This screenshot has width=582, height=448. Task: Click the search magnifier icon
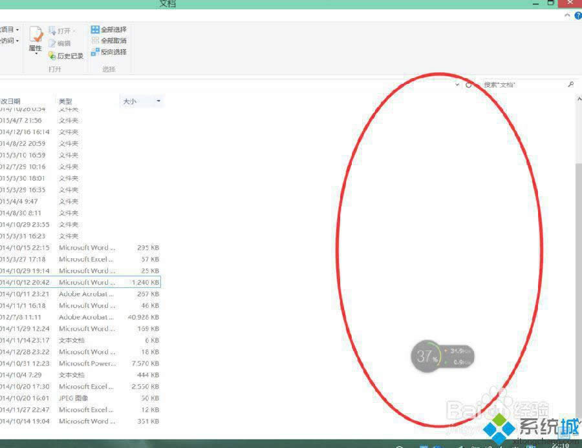[570, 84]
